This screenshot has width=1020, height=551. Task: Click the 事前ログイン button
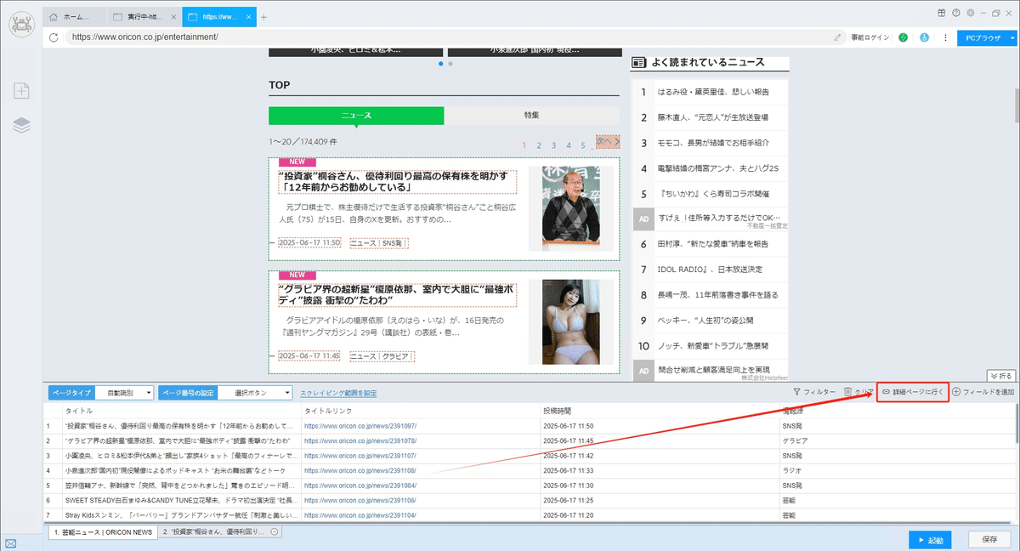point(869,37)
